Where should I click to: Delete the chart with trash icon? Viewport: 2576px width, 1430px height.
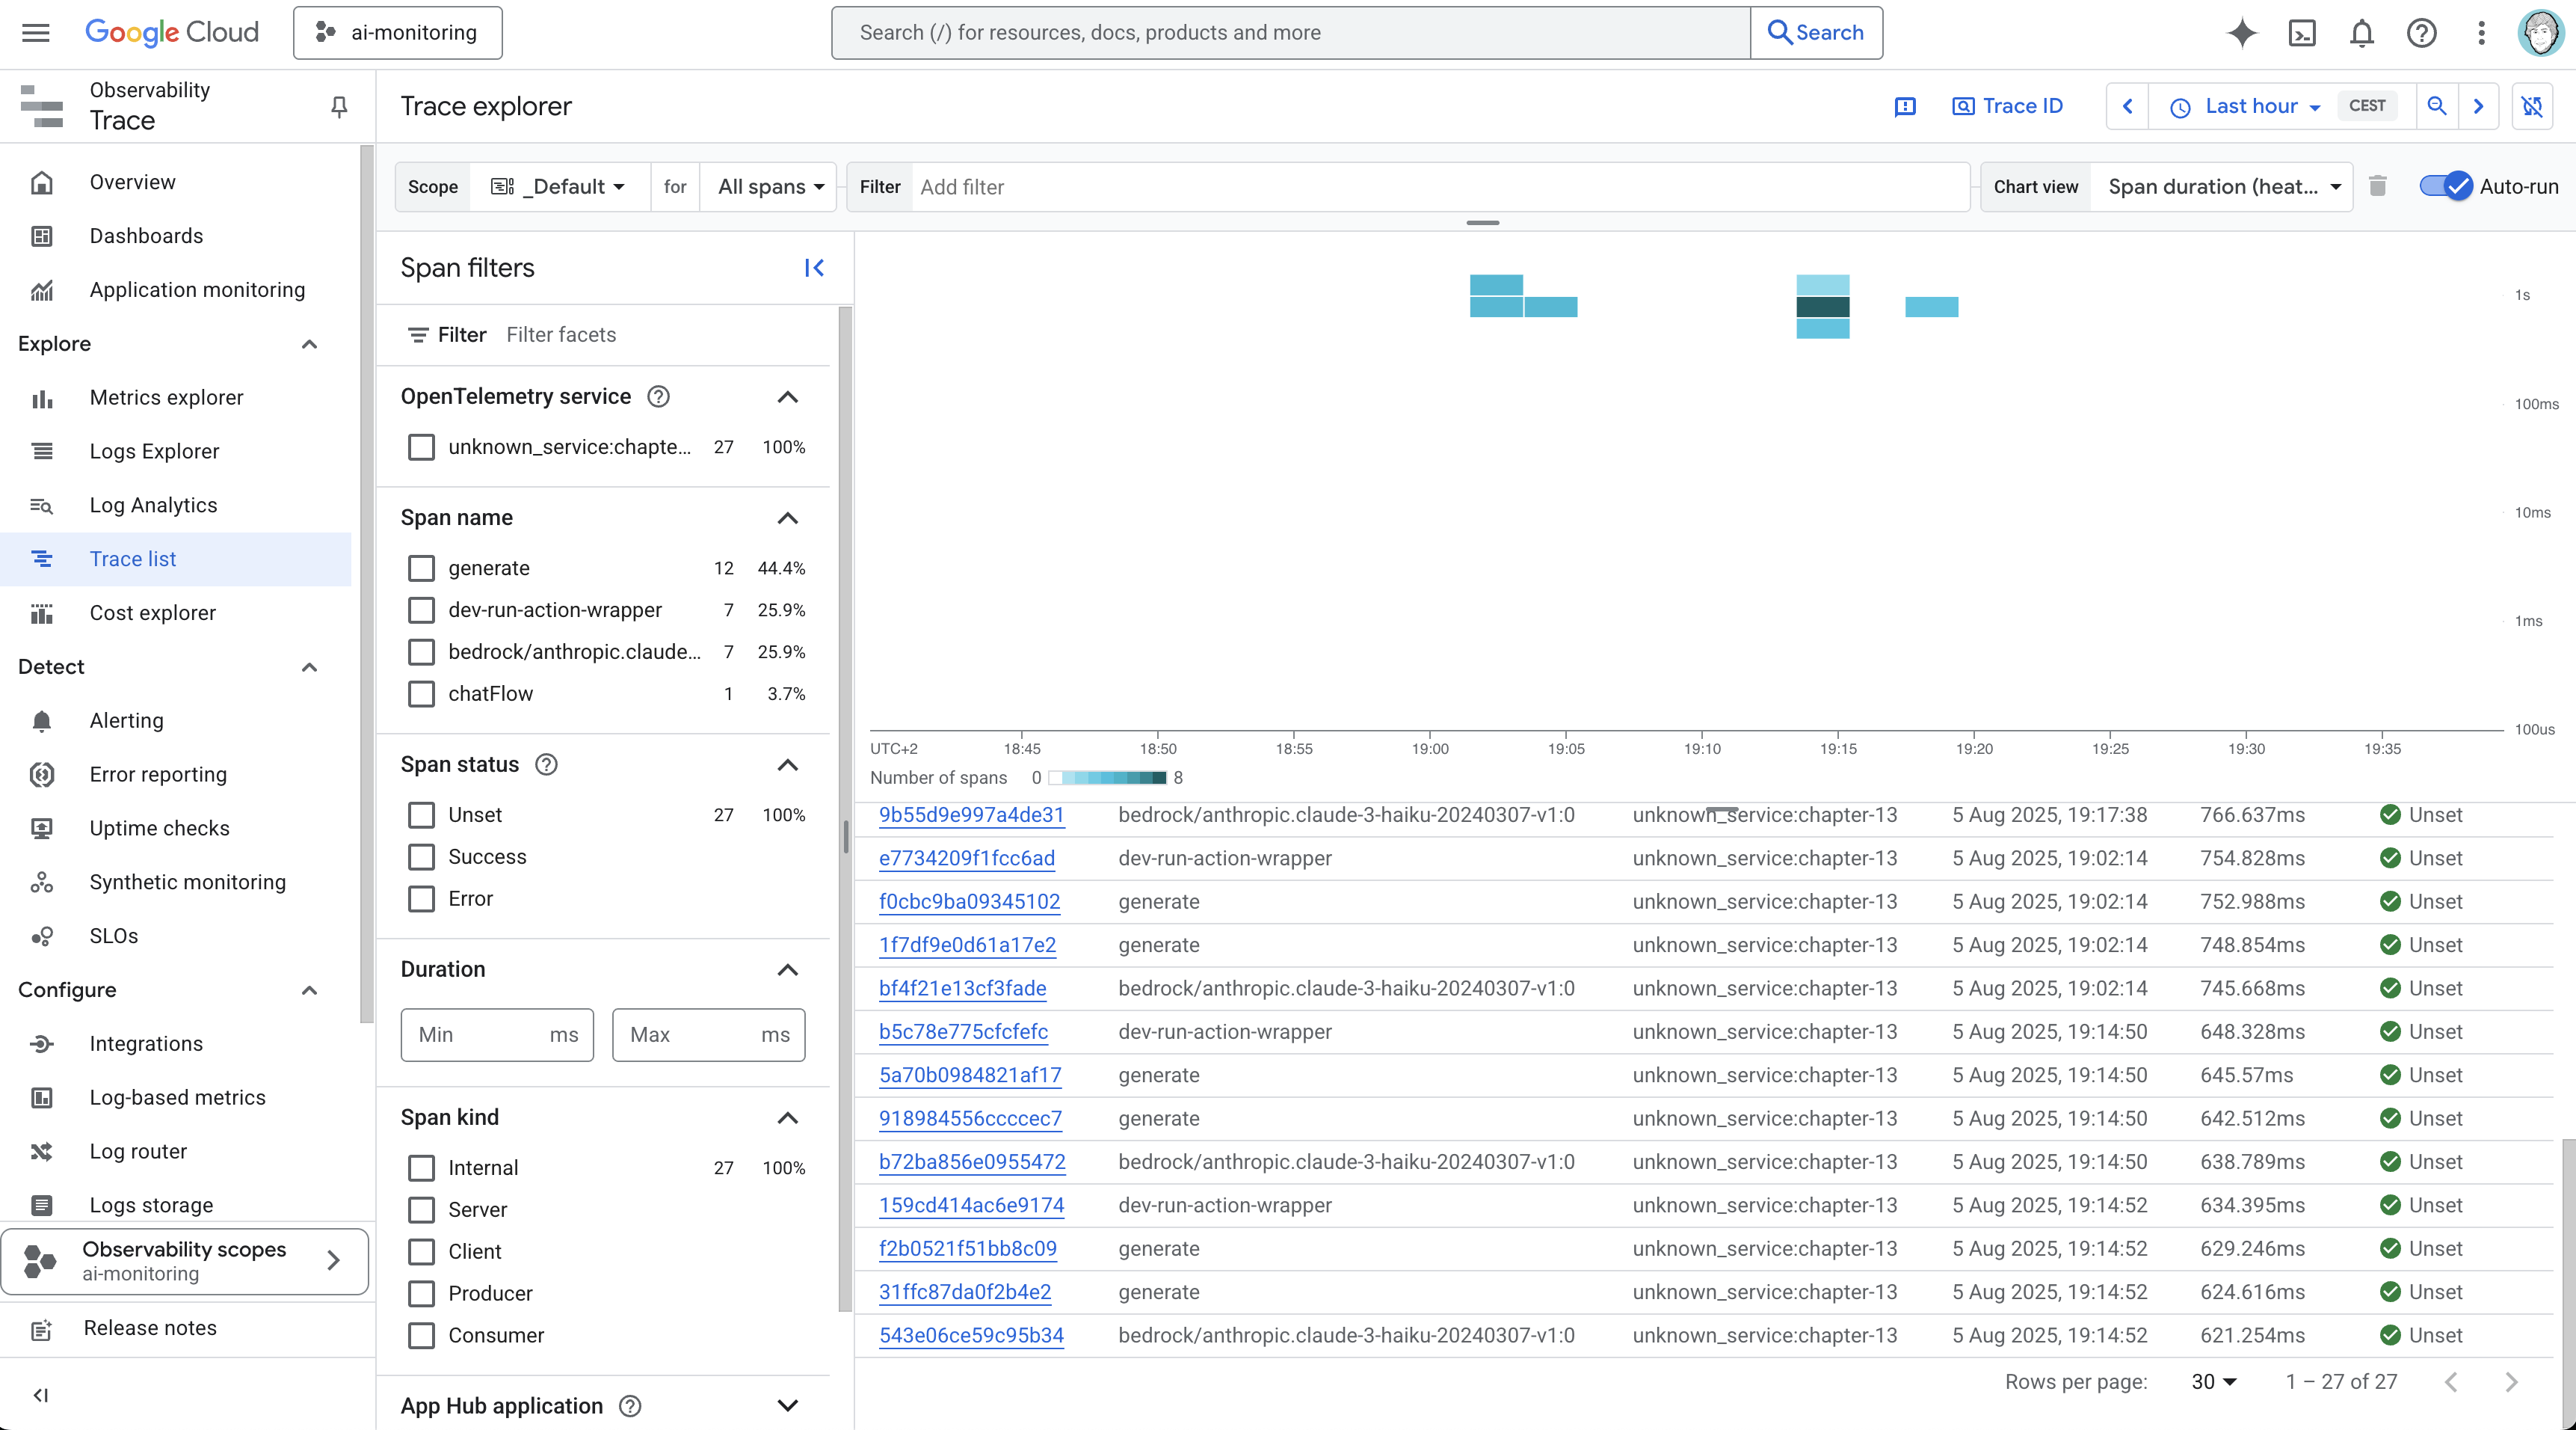pos(2378,186)
